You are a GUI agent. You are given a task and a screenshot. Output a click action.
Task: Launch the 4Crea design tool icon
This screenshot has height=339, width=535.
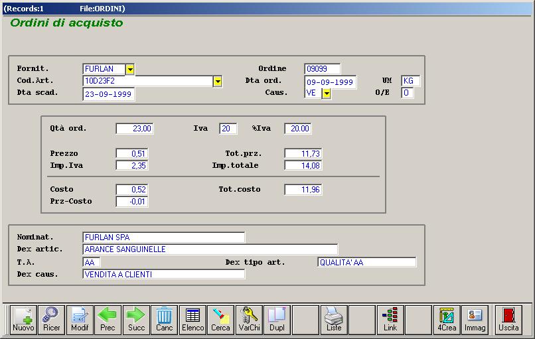pyautogui.click(x=447, y=319)
